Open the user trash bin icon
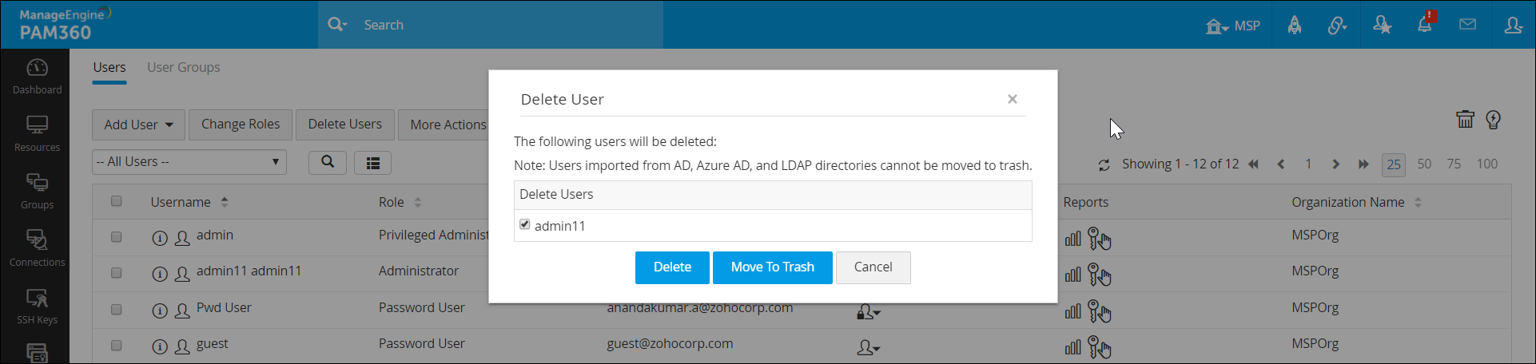This screenshot has height=364, width=1536. click(1465, 120)
